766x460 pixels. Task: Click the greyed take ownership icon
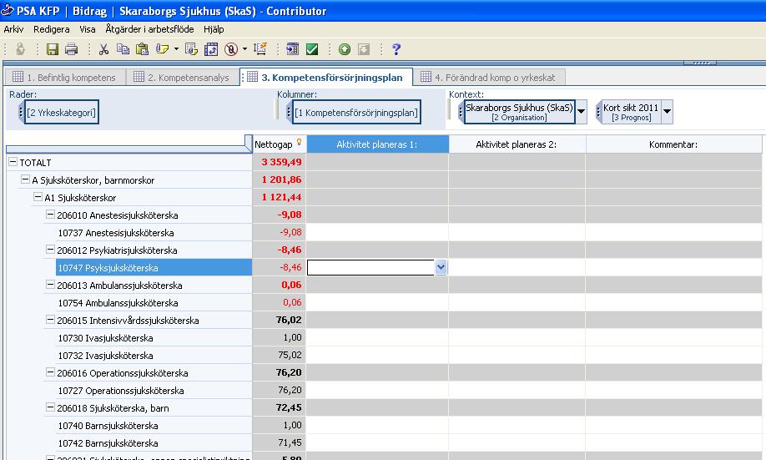click(x=20, y=49)
